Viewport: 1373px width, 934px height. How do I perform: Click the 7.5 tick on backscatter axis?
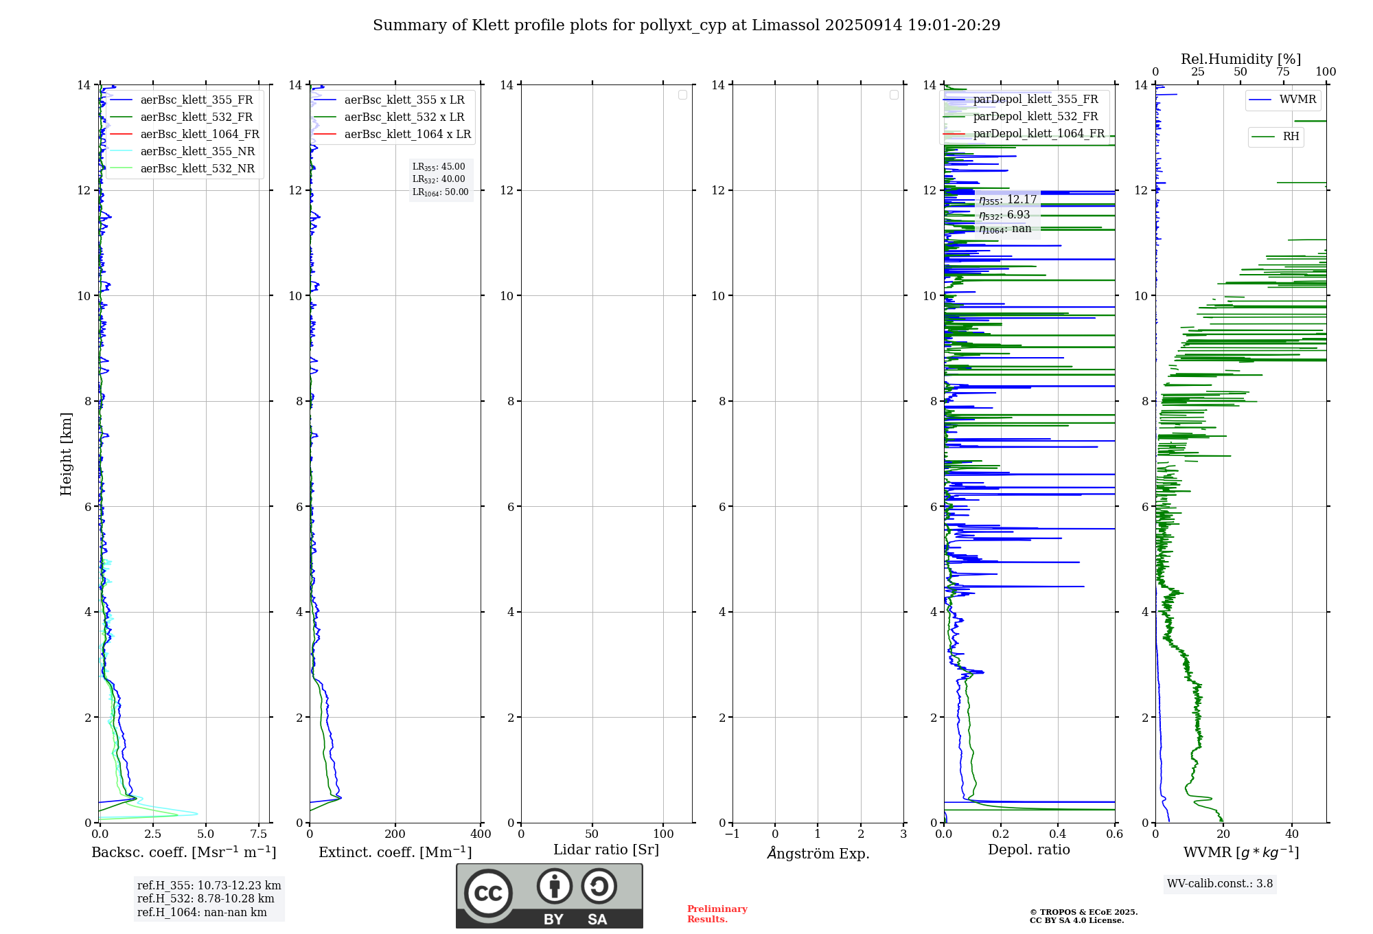259,834
